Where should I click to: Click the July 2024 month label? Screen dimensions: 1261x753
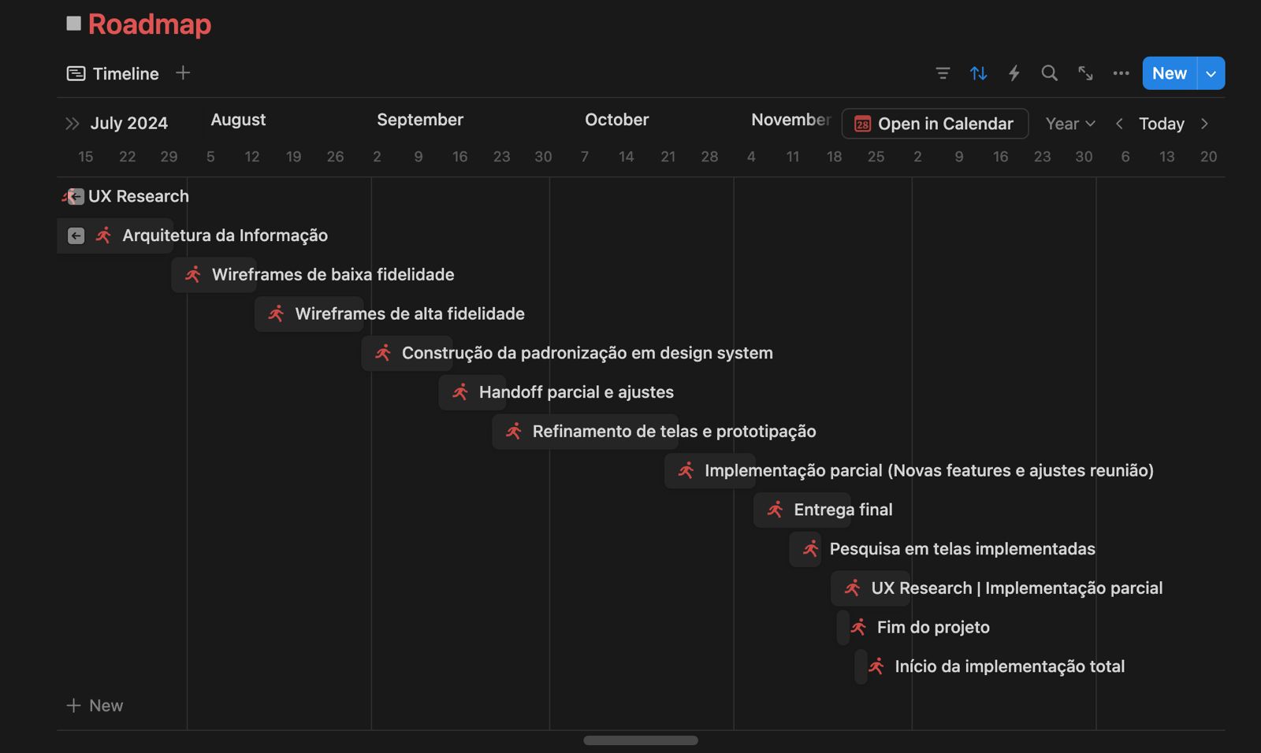[129, 124]
